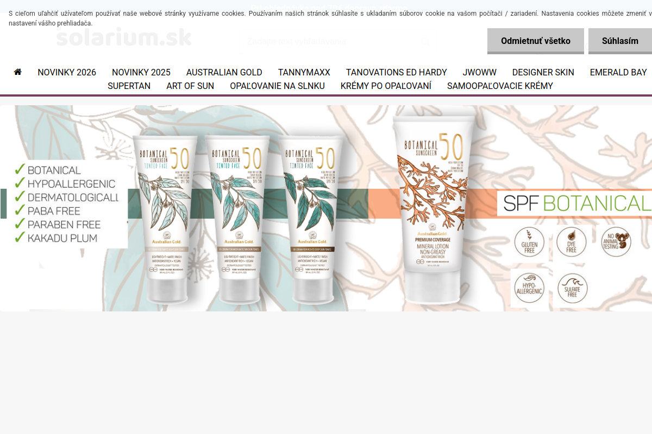
Task: Open SAMOOPAĽOVACIE KRÉMY category
Action: [x=500, y=86]
